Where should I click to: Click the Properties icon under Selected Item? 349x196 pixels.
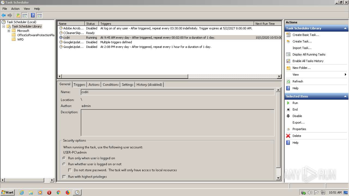(288, 129)
